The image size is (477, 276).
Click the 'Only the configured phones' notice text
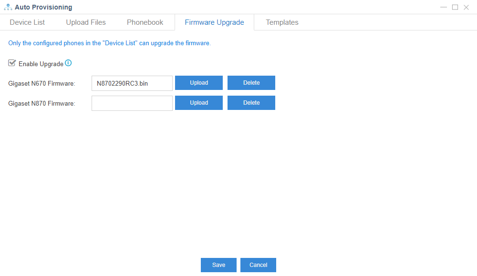[110, 43]
